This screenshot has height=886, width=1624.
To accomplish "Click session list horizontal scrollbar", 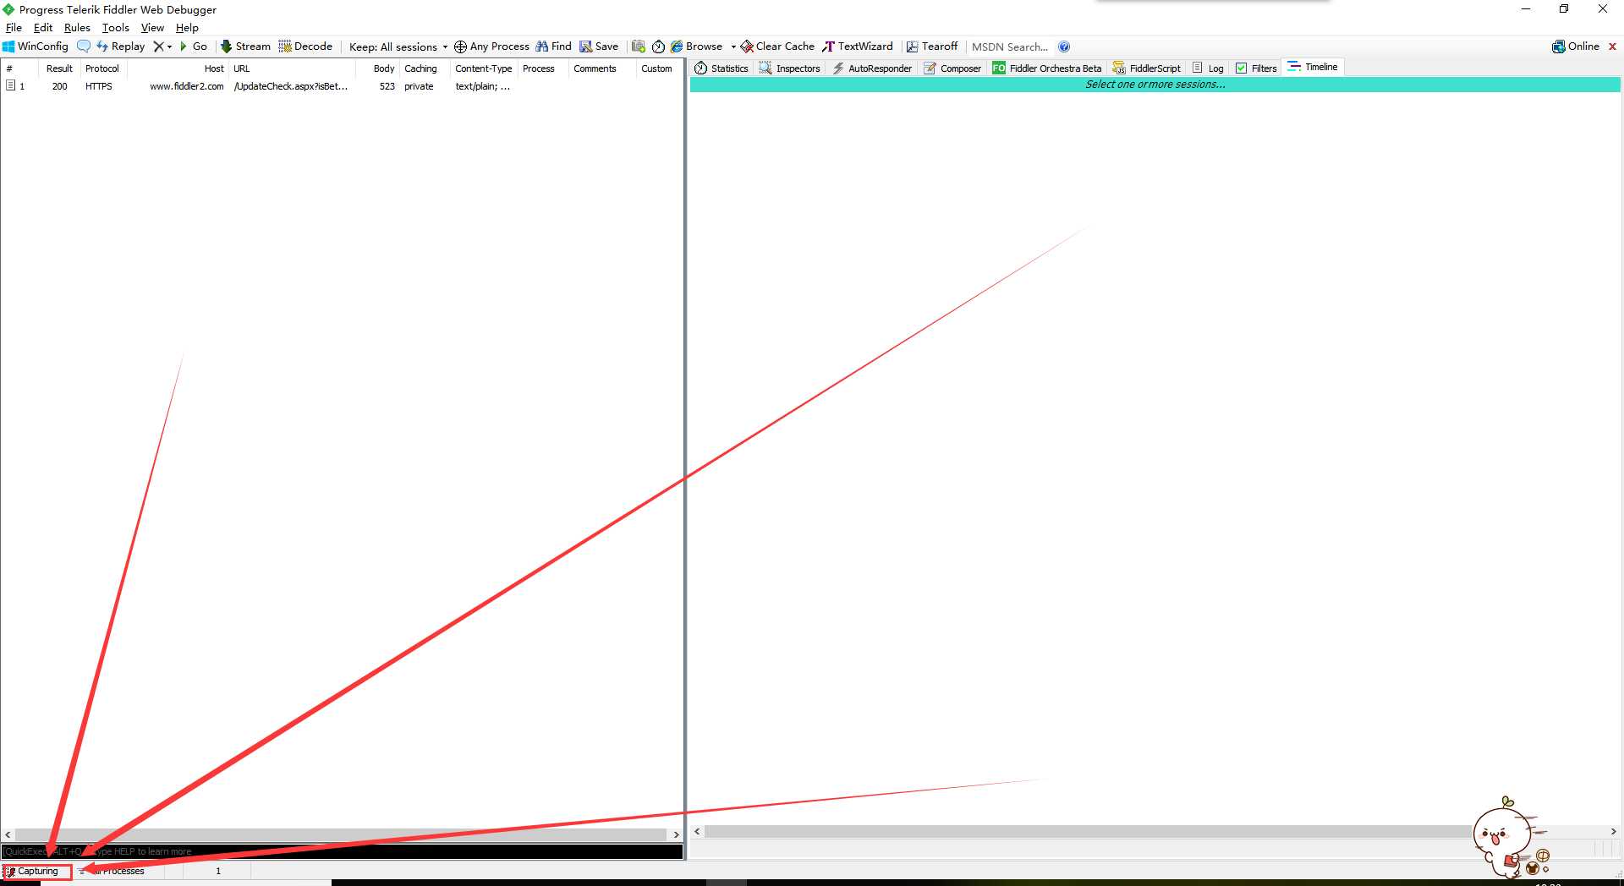I will pyautogui.click(x=342, y=834).
